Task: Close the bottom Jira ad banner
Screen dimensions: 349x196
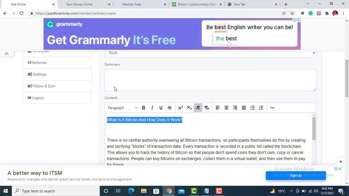Action: point(340,169)
